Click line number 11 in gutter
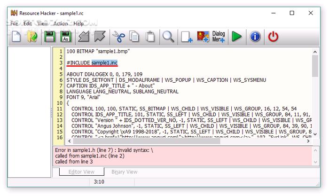329x196 pixels. pyautogui.click(x=60, y=109)
